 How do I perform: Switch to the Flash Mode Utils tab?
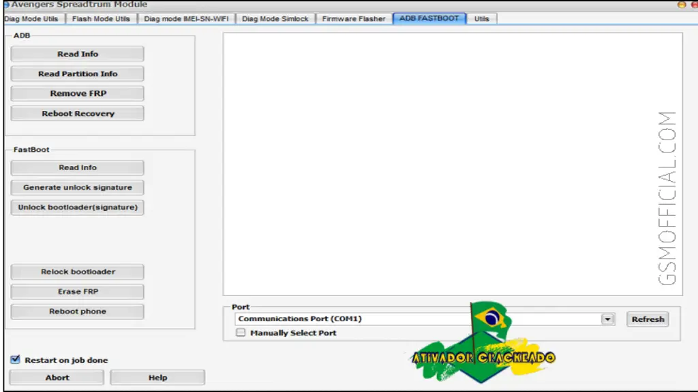pyautogui.click(x=101, y=18)
